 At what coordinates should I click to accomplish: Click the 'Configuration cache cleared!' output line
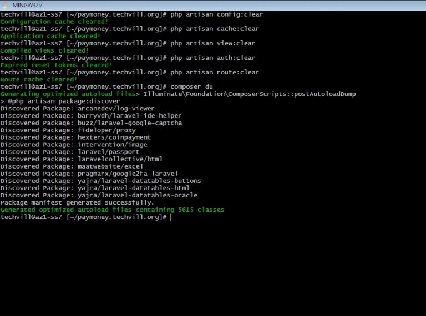click(x=54, y=22)
